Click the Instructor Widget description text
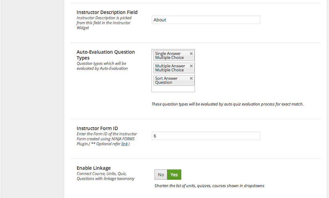This screenshot has height=198, width=329. (104, 23)
